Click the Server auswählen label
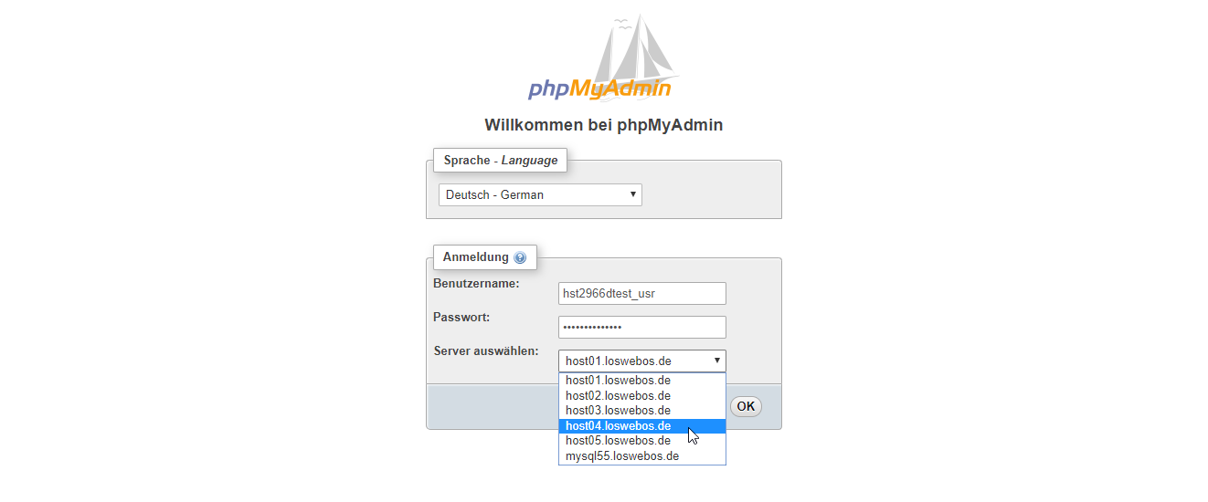 pyautogui.click(x=486, y=351)
